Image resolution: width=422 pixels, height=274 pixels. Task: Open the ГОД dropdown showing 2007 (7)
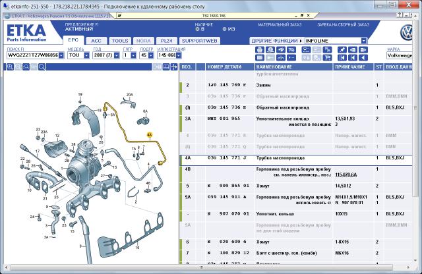tap(117, 55)
